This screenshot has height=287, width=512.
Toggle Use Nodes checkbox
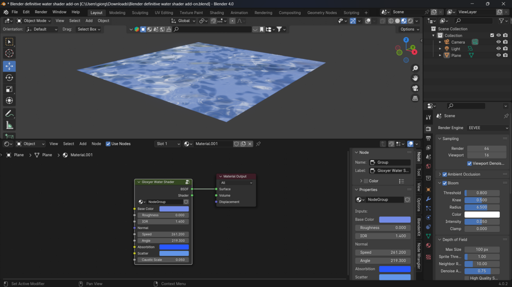[x=108, y=144]
